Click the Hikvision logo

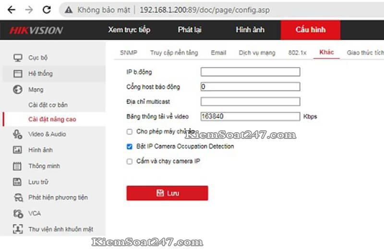pos(36,30)
